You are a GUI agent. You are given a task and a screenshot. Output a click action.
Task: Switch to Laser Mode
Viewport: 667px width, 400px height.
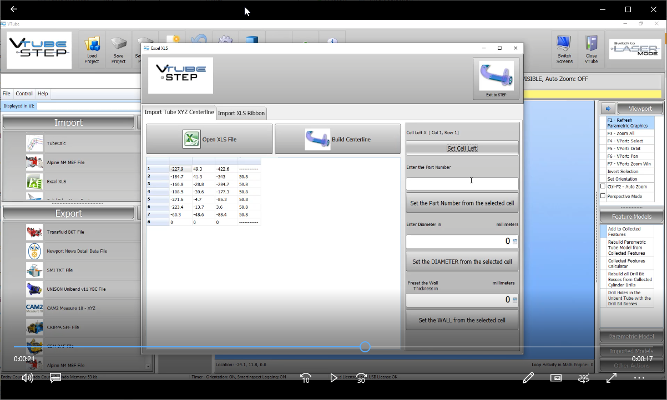(634, 49)
